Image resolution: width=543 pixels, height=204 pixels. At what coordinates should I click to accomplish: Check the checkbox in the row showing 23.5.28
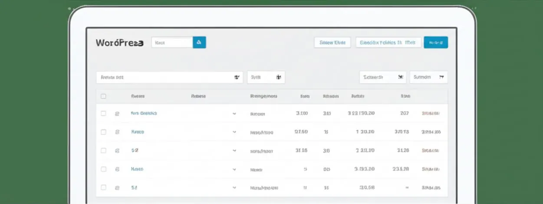click(103, 169)
